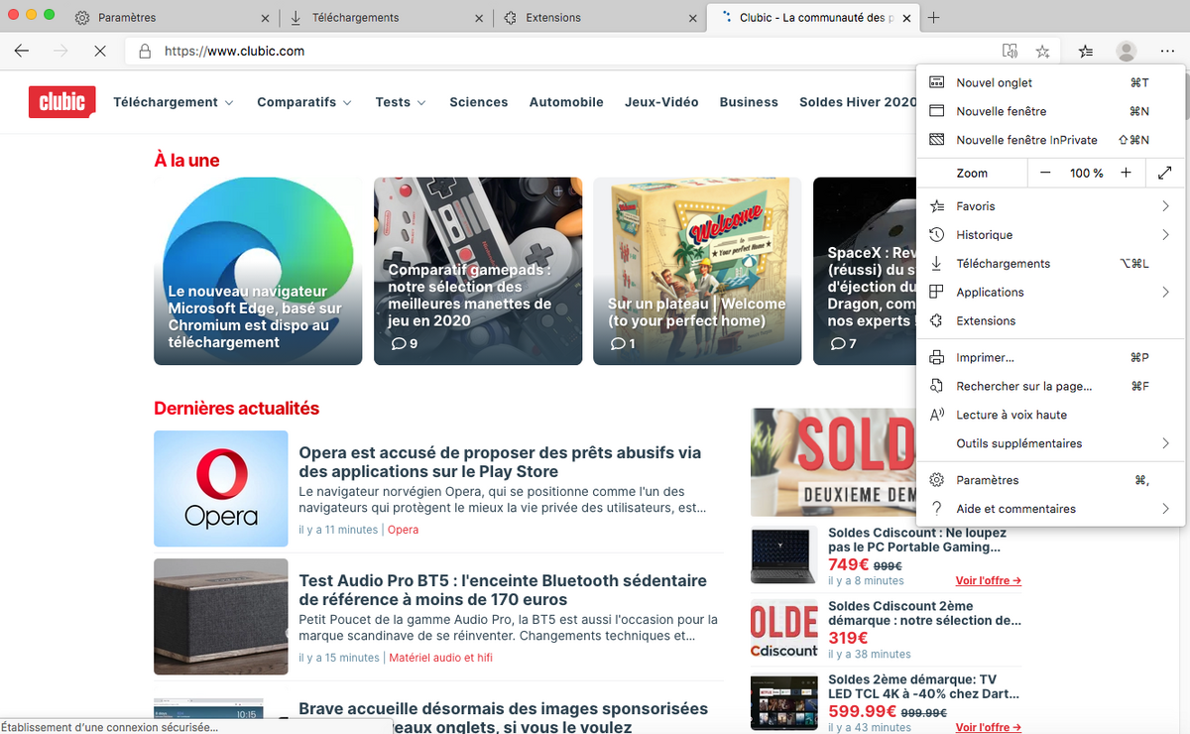Read the Opera prêts abusifs article headline

pyautogui.click(x=500, y=462)
